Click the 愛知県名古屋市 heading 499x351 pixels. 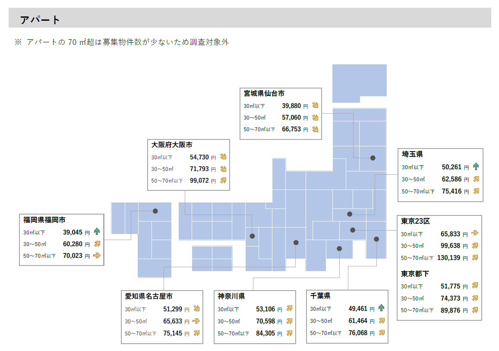point(149,296)
